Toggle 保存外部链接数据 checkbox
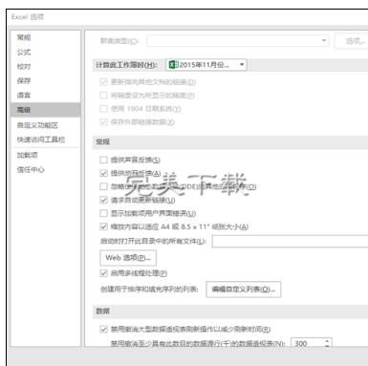The width and height of the screenshot is (368, 366). click(x=103, y=122)
